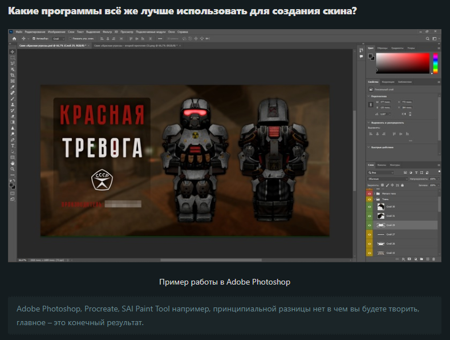Switch to the Каналы tab
The width and height of the screenshot is (450, 340).
click(x=382, y=165)
